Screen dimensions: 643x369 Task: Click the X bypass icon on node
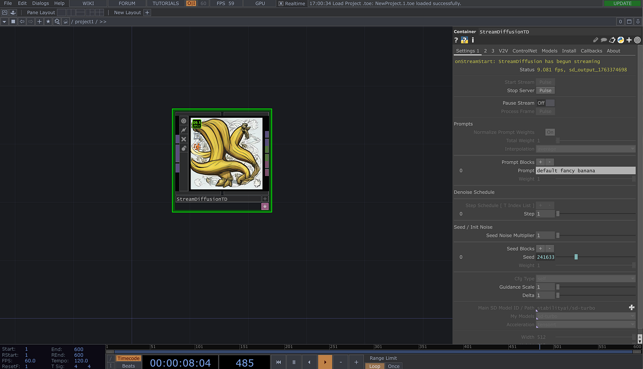(184, 139)
